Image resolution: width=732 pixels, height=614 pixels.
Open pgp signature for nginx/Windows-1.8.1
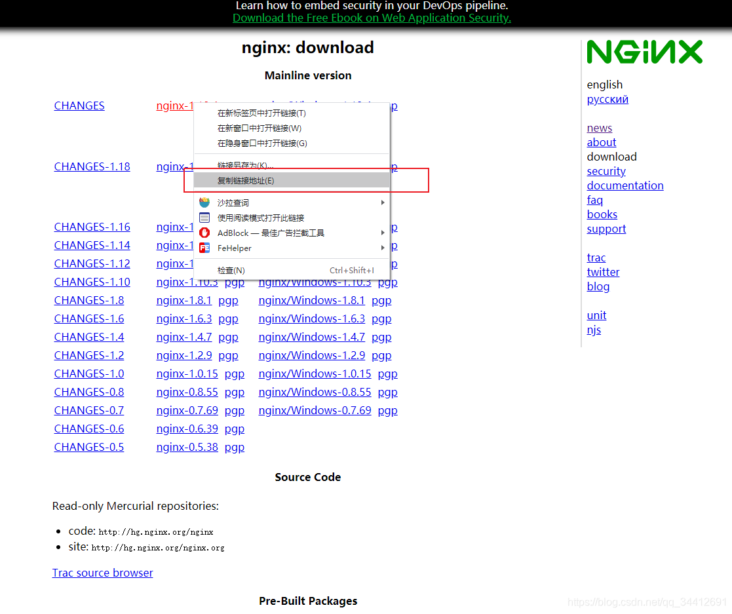(x=381, y=301)
